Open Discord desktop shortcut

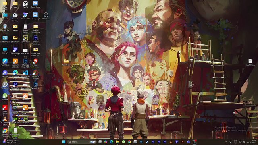click(x=5, y=74)
